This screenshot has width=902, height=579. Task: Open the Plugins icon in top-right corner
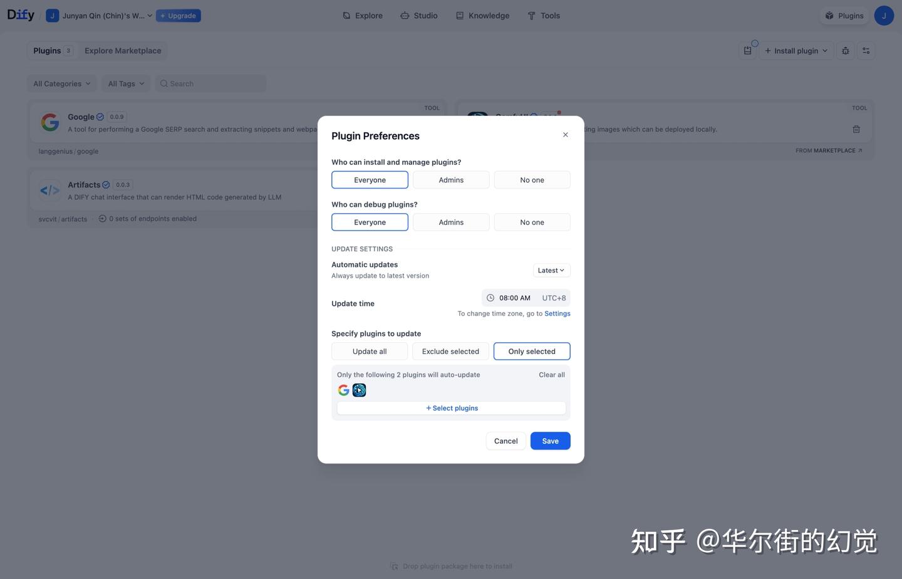[x=844, y=15]
